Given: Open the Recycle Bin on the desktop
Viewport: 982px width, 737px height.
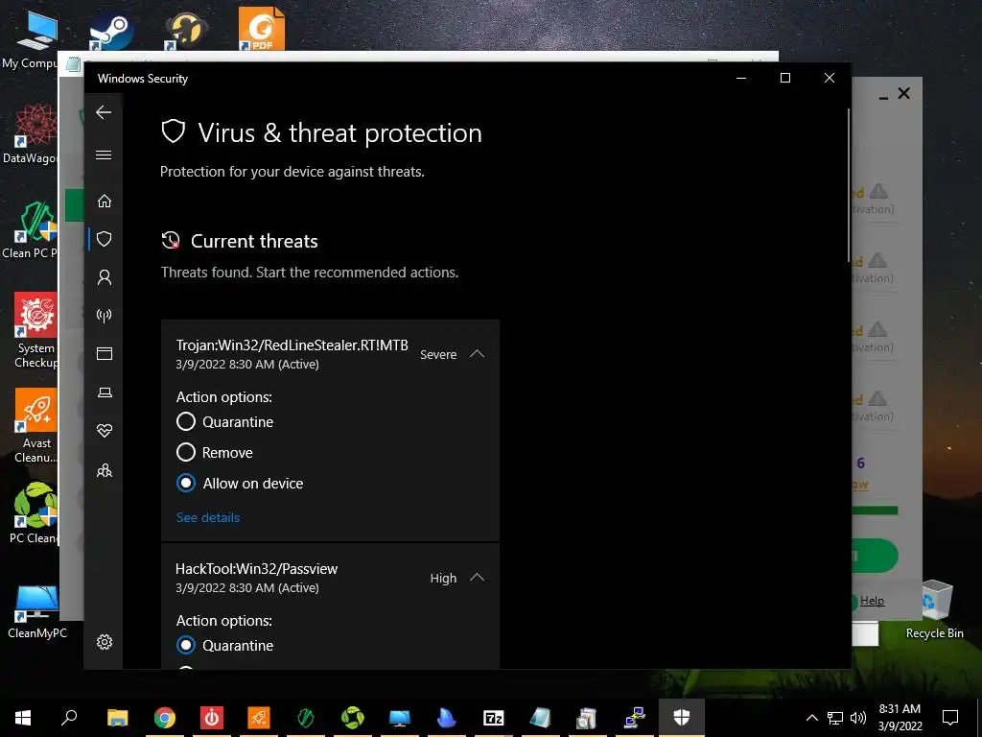Looking at the screenshot, I should coord(934,608).
